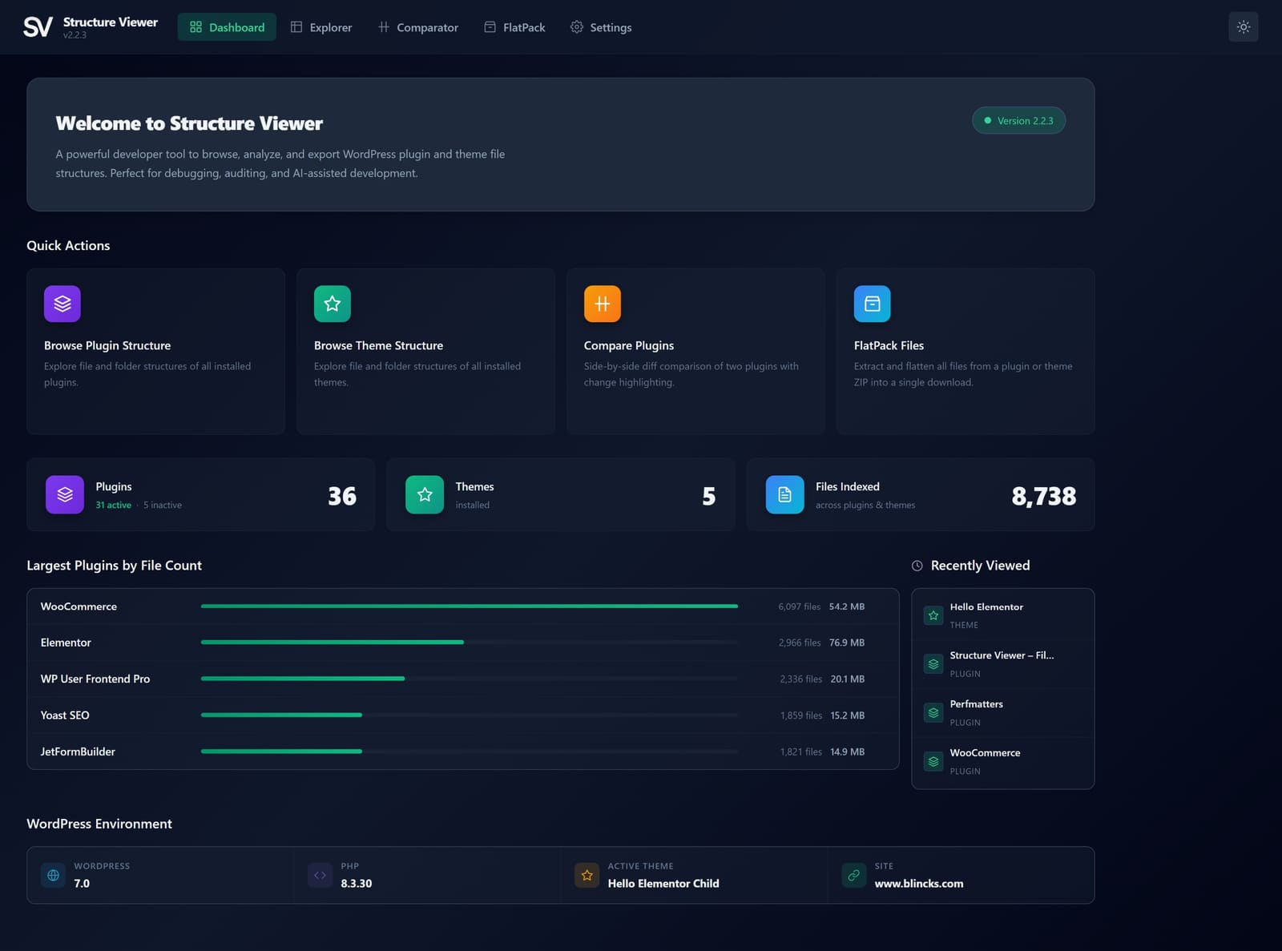Click the themes count 5
The height and width of the screenshot is (951, 1282).
709,496
